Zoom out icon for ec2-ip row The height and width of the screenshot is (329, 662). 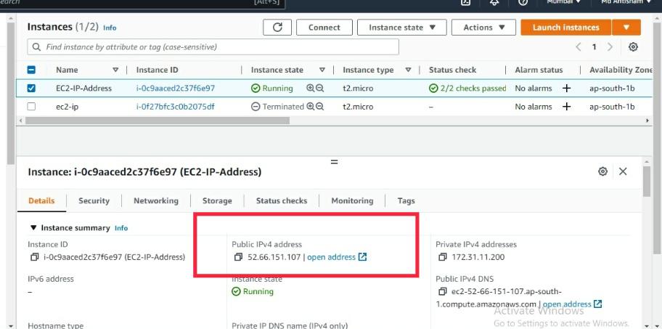coord(319,107)
